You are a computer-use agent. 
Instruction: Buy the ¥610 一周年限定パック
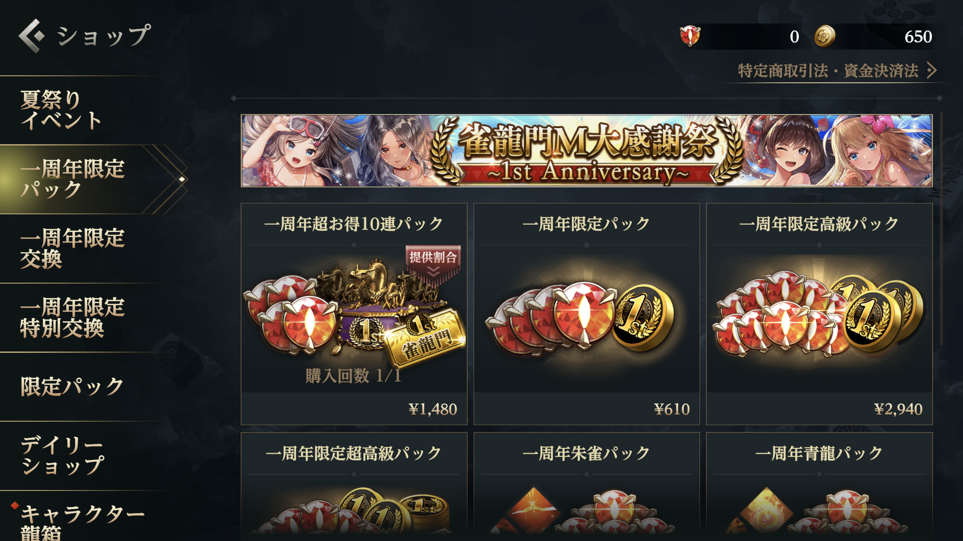pos(587,314)
